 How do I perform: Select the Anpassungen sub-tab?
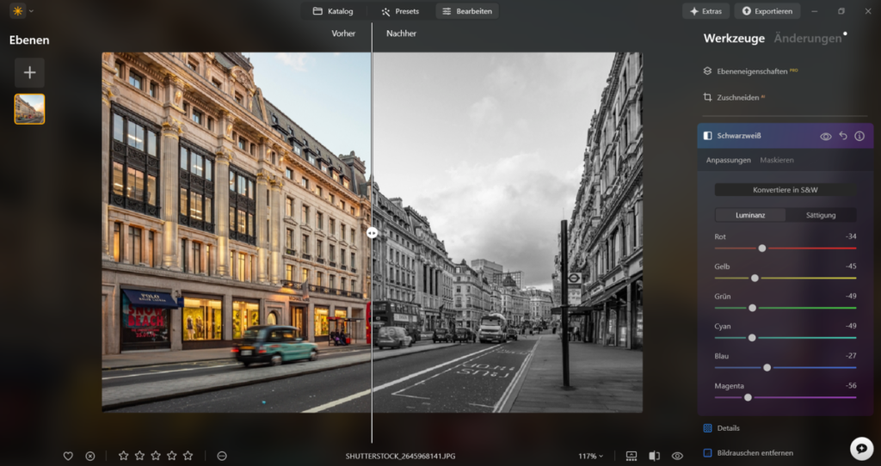[x=728, y=160]
